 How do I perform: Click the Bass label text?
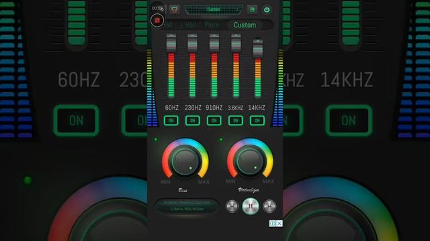(183, 190)
